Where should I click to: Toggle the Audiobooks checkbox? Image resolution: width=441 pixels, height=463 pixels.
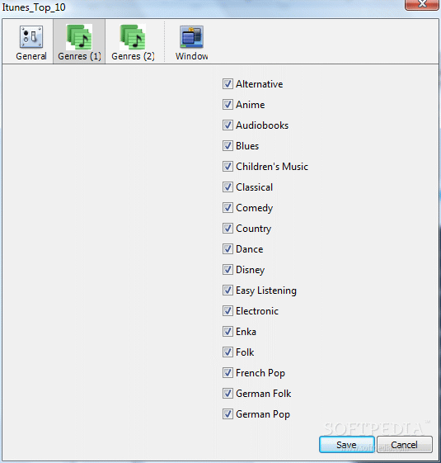228,125
